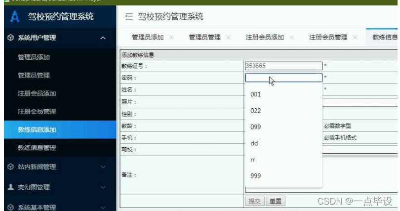This screenshot has width=400, height=211.
Task: Click the 性别 field label
Action: [129, 114]
